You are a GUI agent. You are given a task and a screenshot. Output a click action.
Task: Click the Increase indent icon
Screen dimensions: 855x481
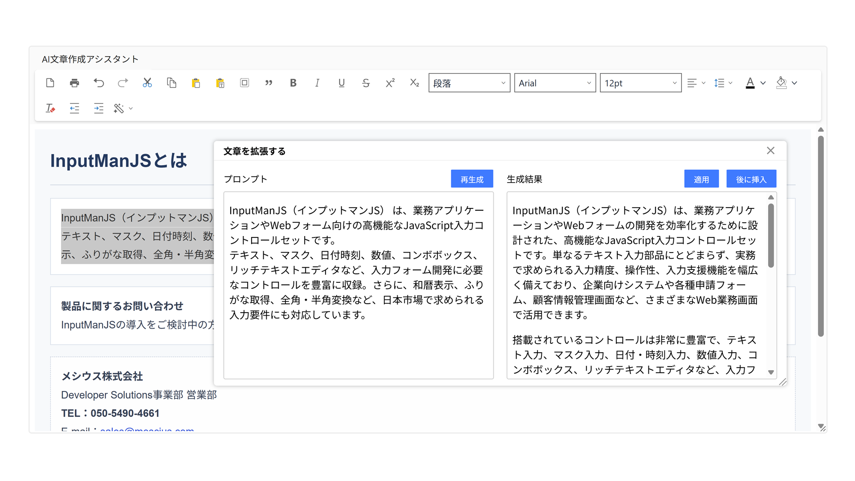[x=99, y=108]
